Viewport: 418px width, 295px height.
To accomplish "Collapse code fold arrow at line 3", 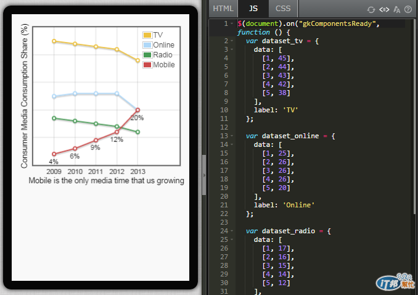I will pyautogui.click(x=232, y=49).
